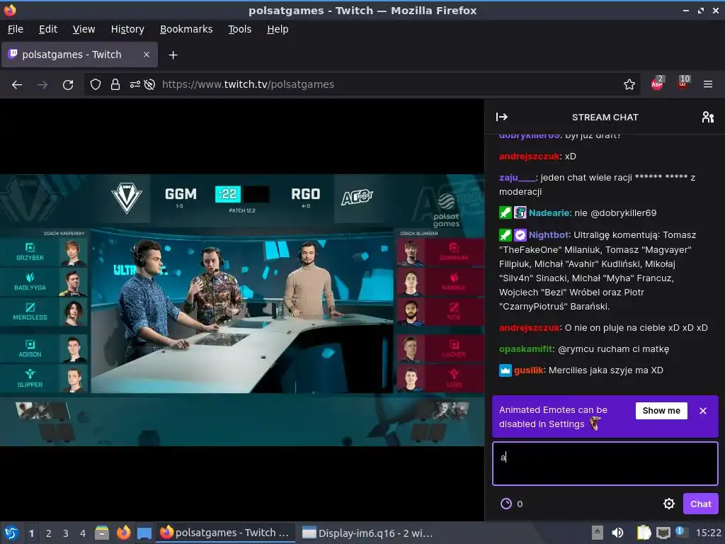Open tracking protection shield
725x544 pixels.
point(96,85)
